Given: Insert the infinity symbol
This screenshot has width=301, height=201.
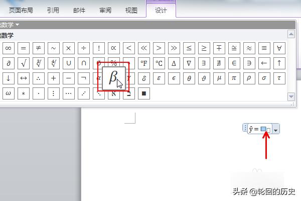Looking at the screenshot, I should pos(9,48).
